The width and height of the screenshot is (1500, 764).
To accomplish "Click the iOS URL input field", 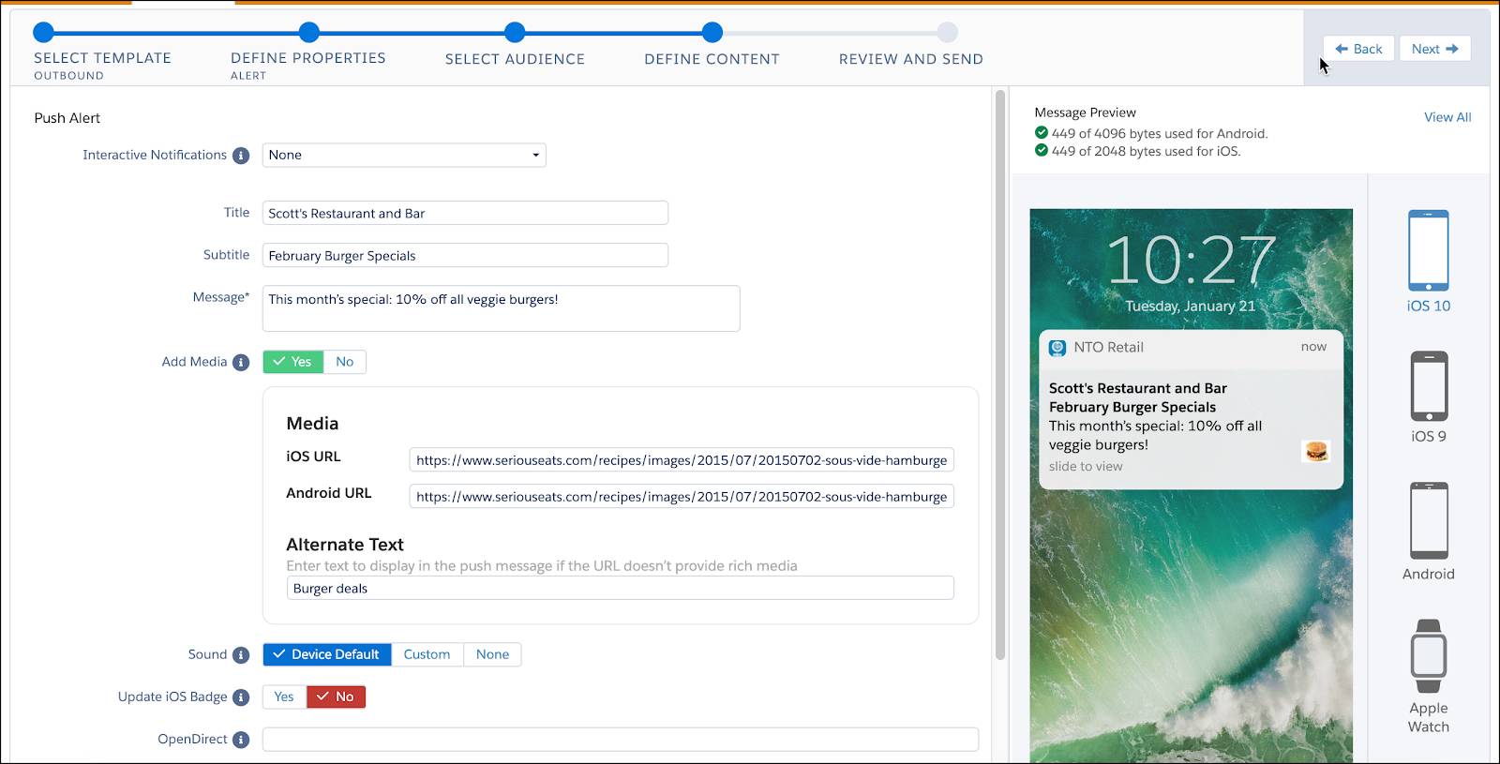I will tap(682, 459).
